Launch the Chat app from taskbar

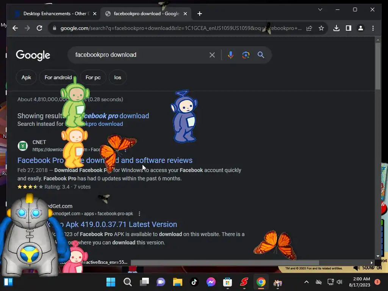coord(161,282)
